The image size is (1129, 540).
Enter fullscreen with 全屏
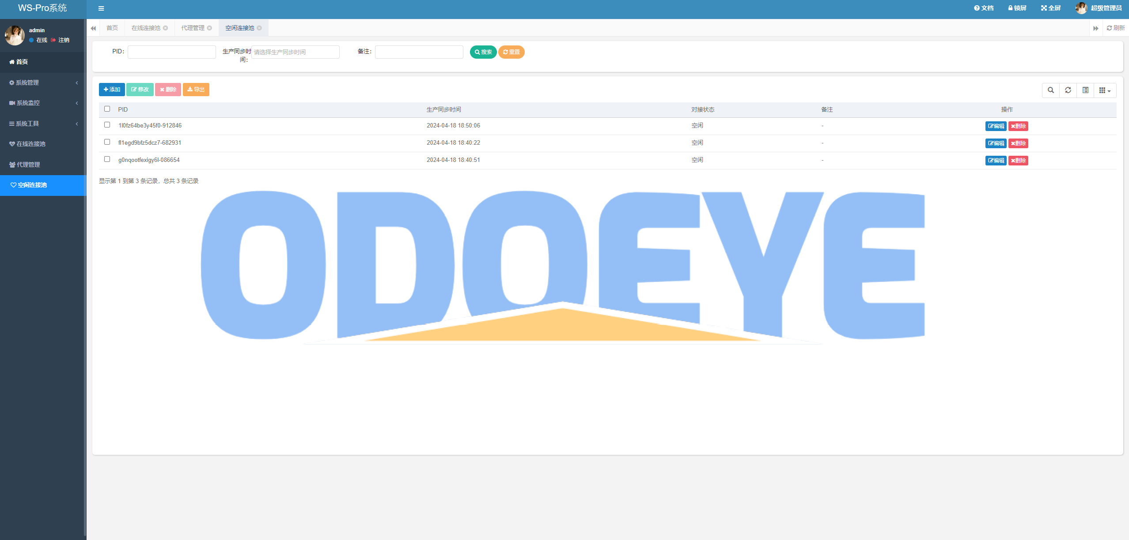pos(1050,8)
